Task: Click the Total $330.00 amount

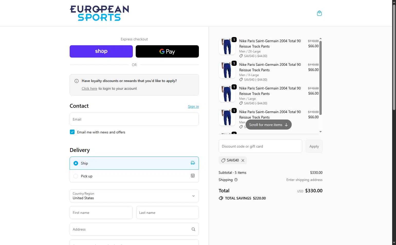Action: [x=314, y=191]
